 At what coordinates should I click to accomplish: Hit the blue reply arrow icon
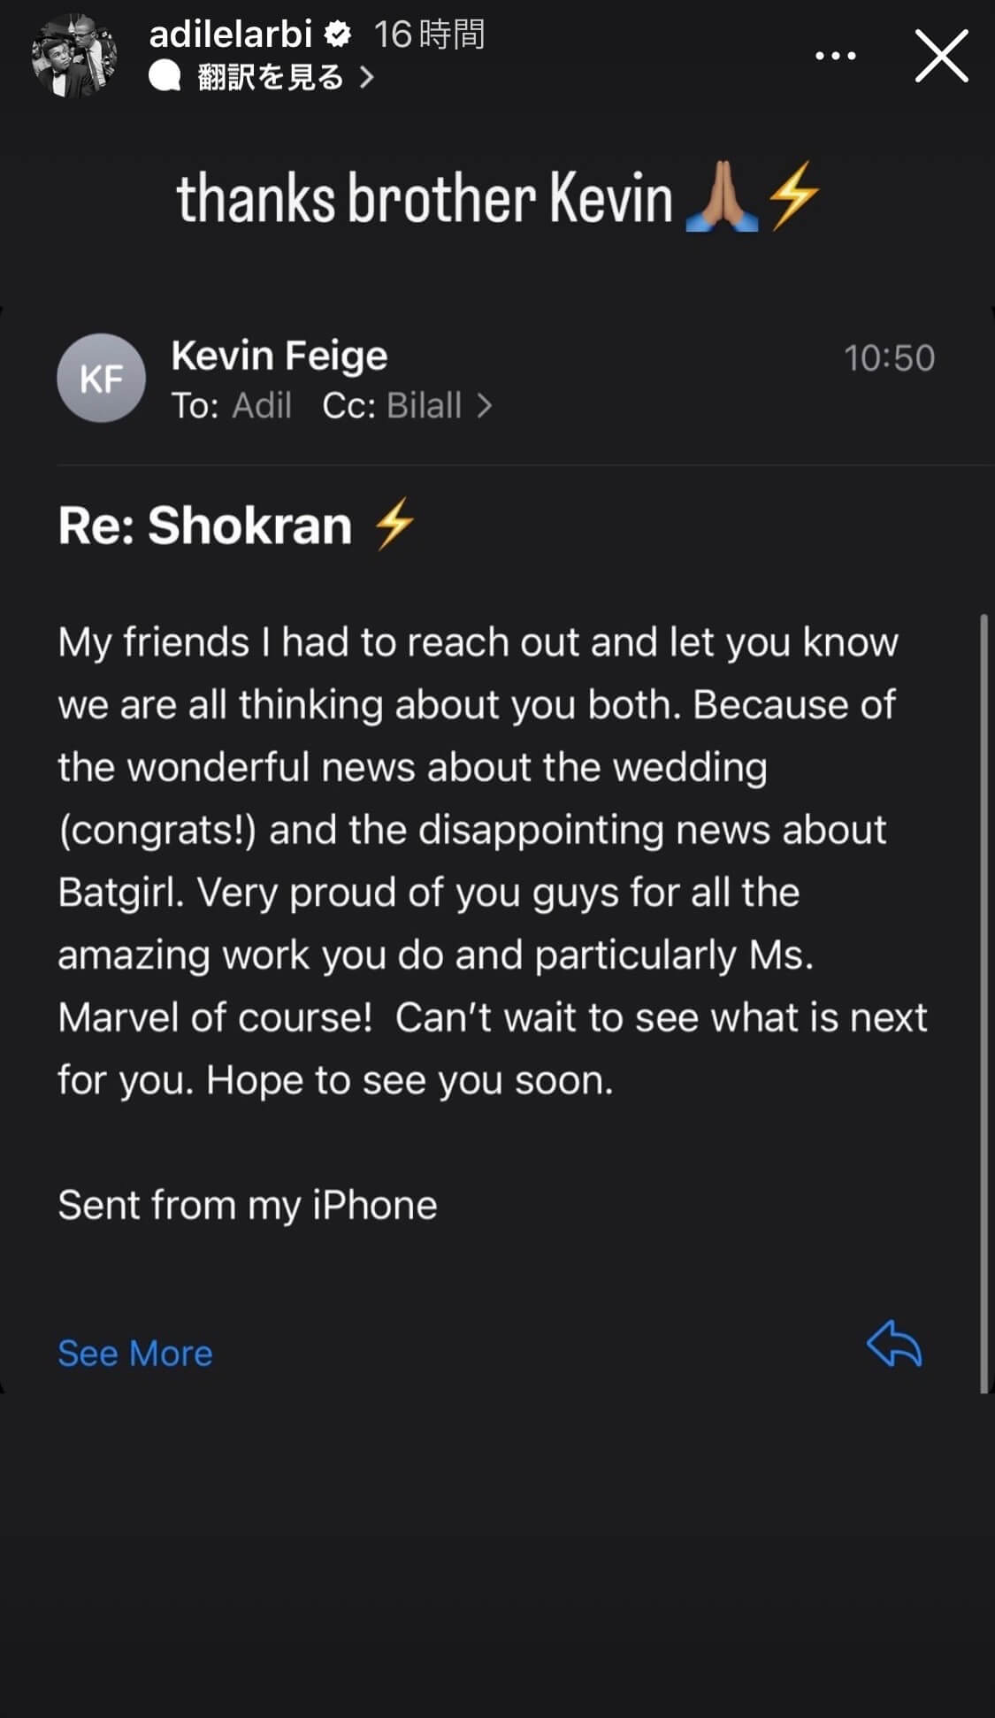[x=894, y=1345]
